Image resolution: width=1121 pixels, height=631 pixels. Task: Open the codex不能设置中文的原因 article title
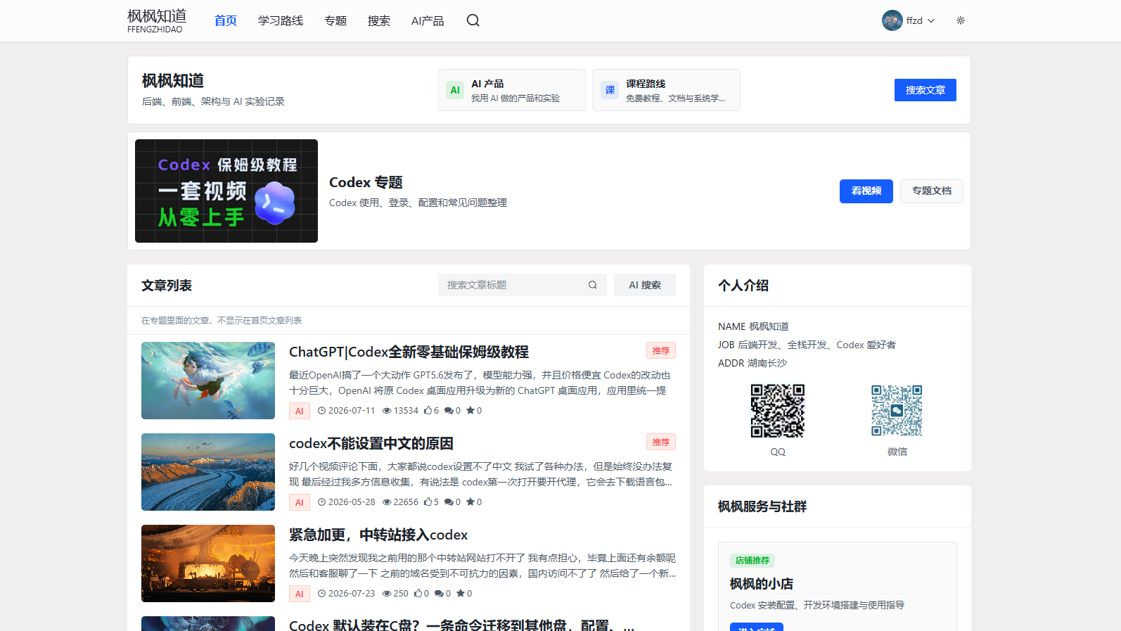(x=371, y=443)
